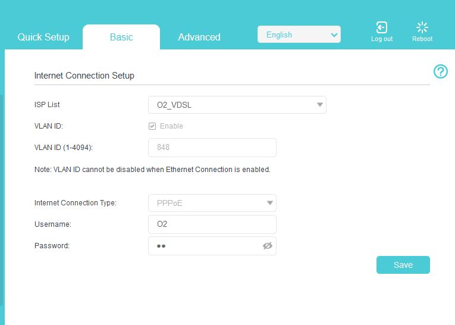Toggle the VLAN ID Enable checkbox
The width and height of the screenshot is (455, 325).
pos(152,126)
